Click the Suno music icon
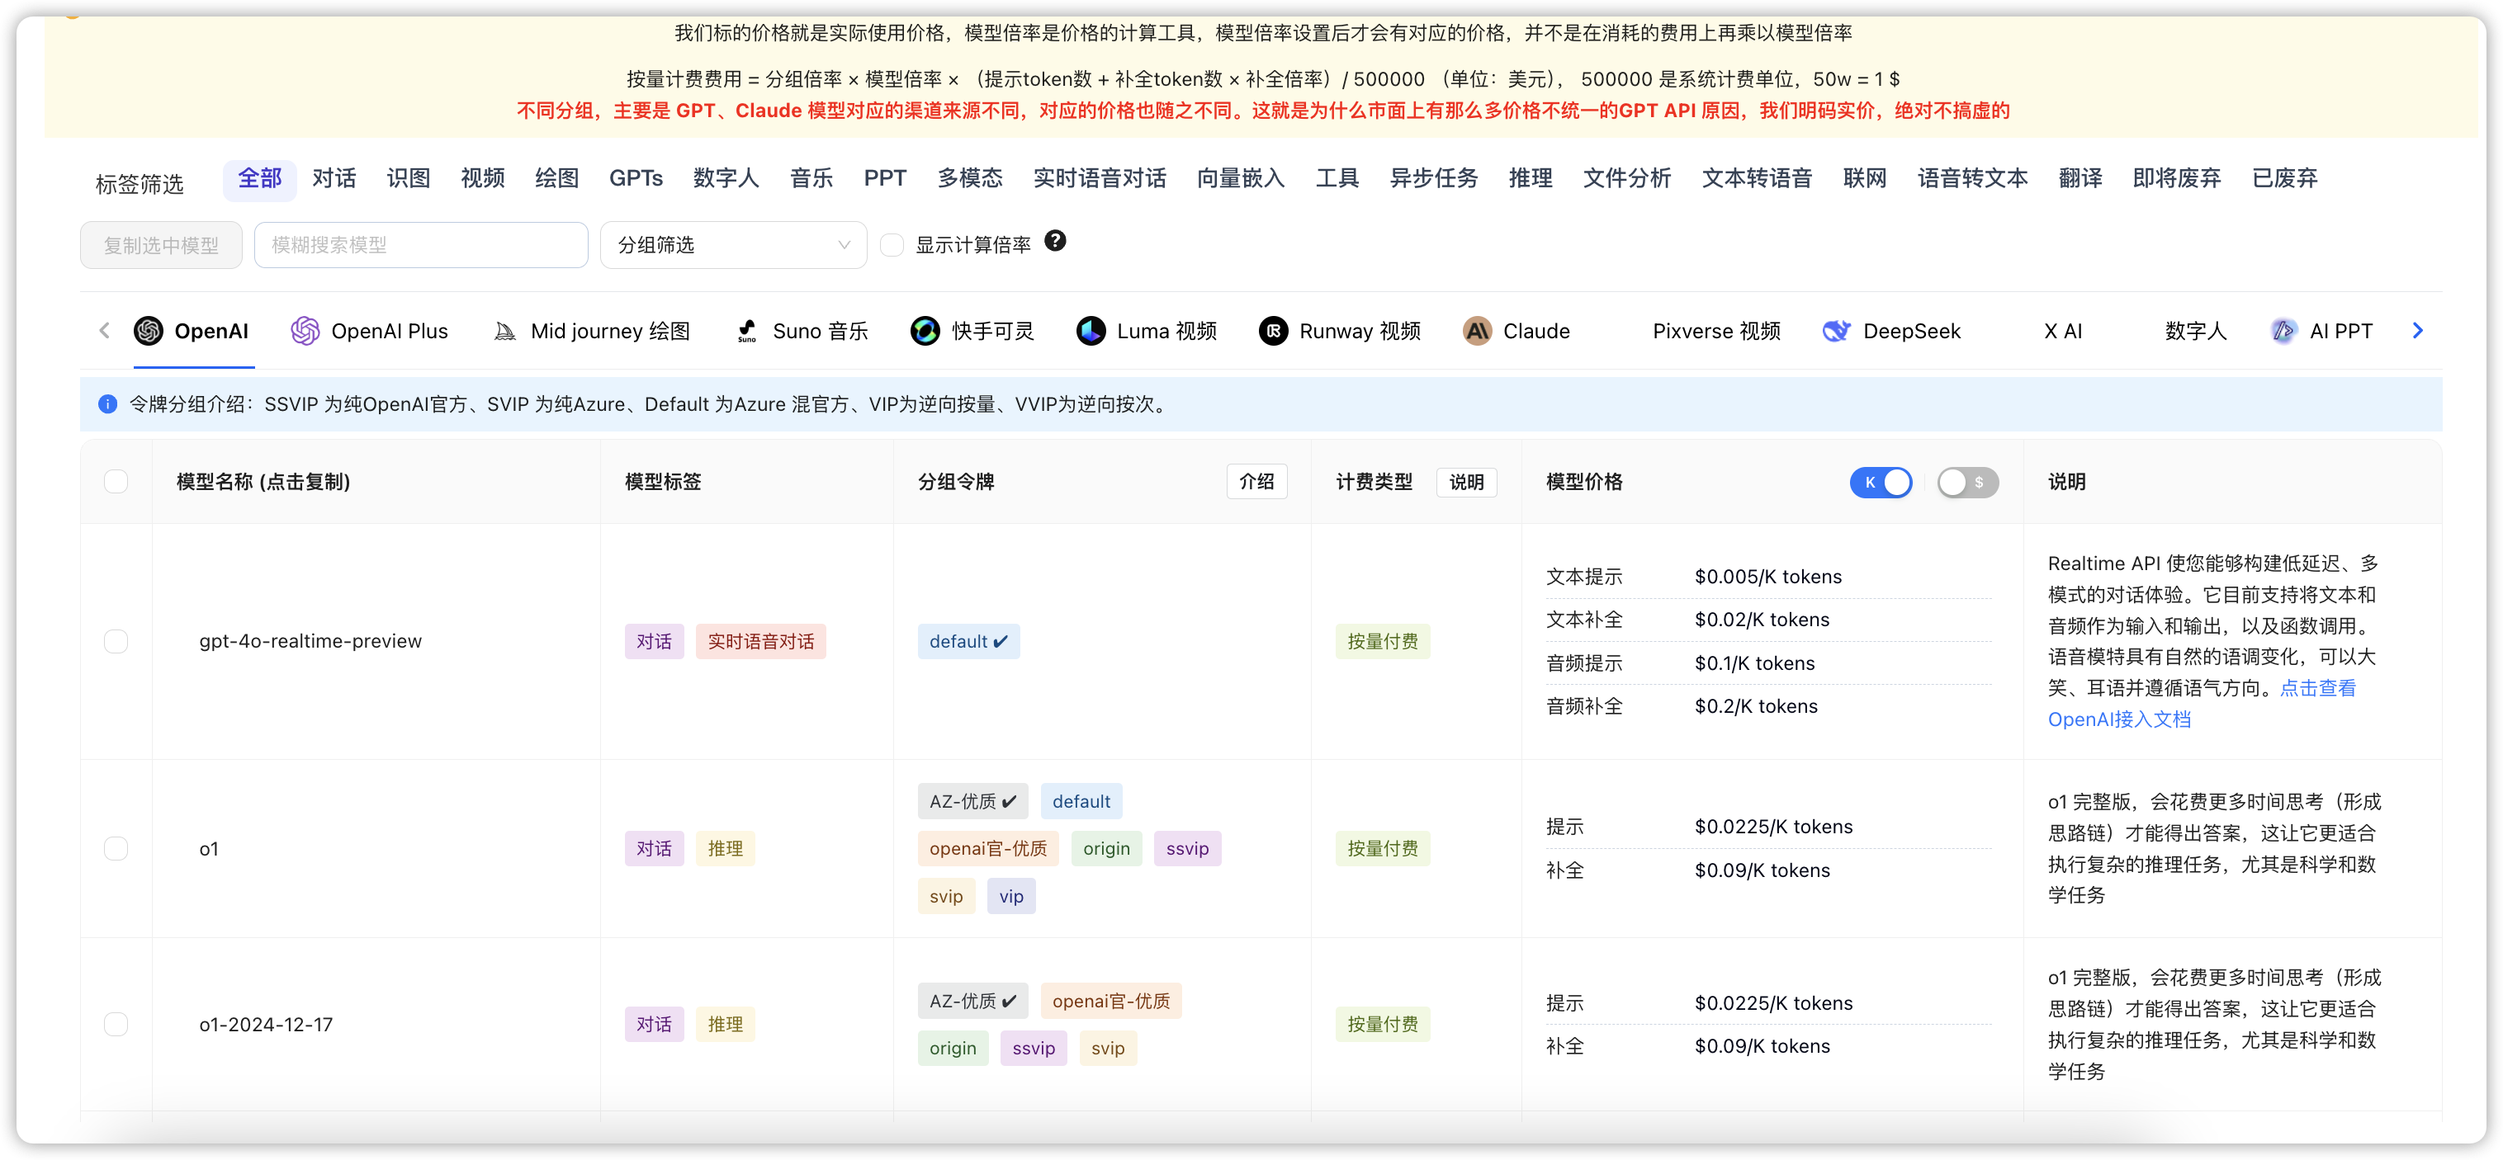The image size is (2503, 1160). (x=746, y=331)
